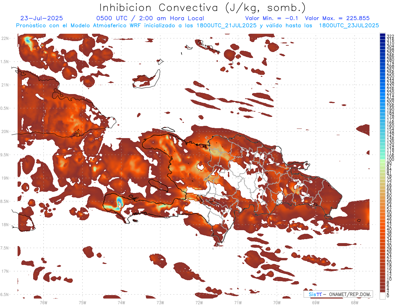Click the dark blue top colorbar segment
Image resolution: width=398 pixels, height=307 pixels.
click(383, 35)
